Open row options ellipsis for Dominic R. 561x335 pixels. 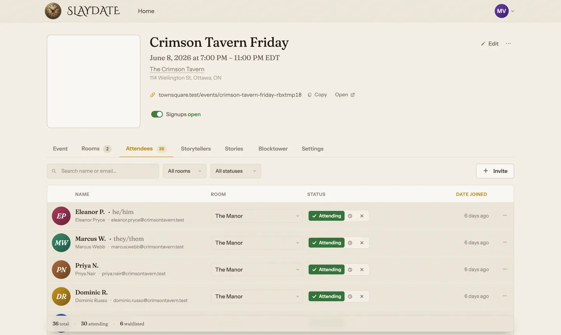(505, 296)
